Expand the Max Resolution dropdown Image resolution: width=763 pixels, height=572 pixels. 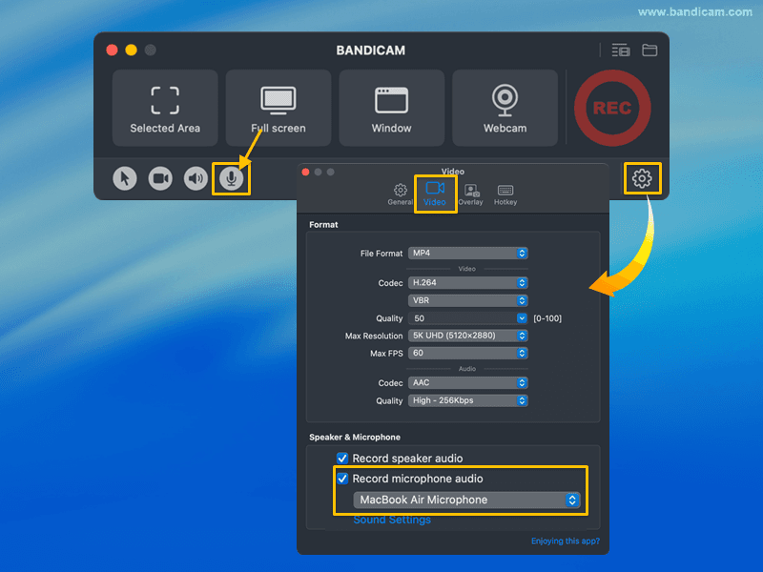coord(467,336)
